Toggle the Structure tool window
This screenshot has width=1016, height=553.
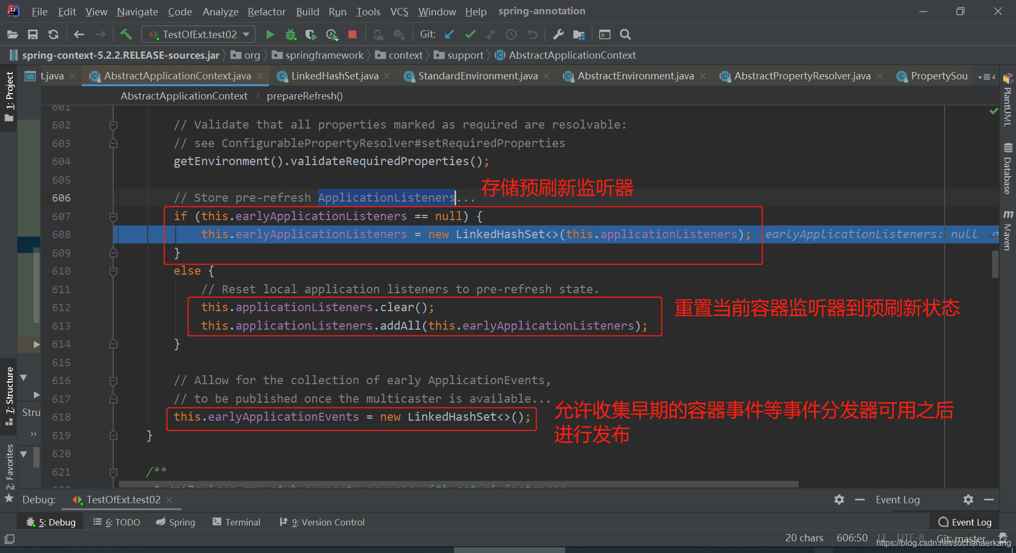[x=9, y=396]
